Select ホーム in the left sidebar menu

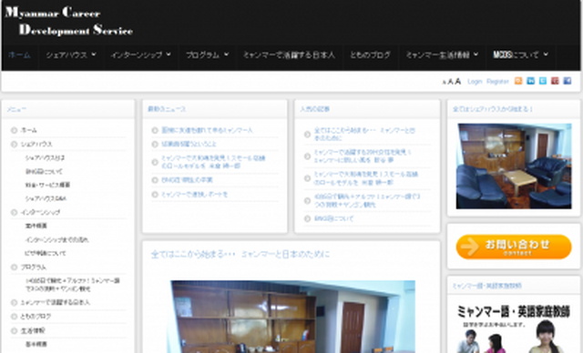pos(28,130)
